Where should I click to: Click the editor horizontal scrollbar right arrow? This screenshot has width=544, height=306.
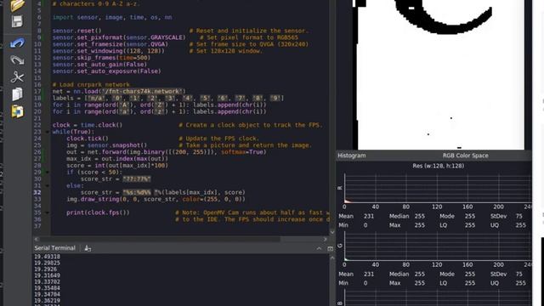pyautogui.click(x=325, y=239)
